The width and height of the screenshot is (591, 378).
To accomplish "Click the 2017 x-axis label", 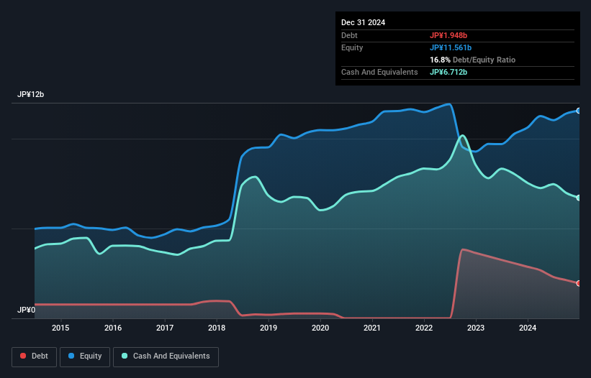I will (165, 328).
